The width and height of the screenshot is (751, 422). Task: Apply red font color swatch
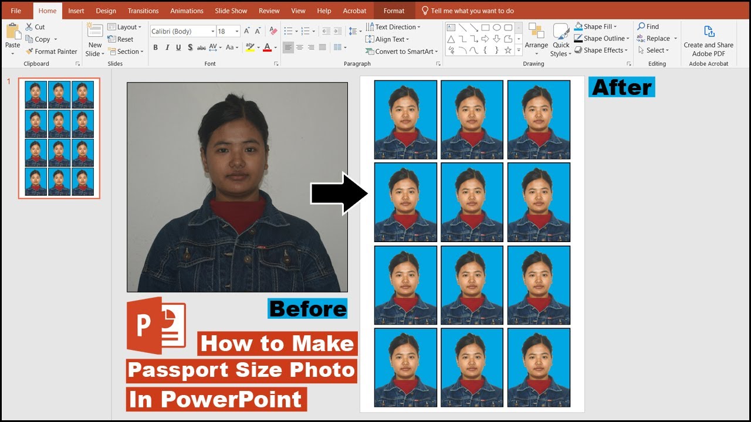(267, 47)
